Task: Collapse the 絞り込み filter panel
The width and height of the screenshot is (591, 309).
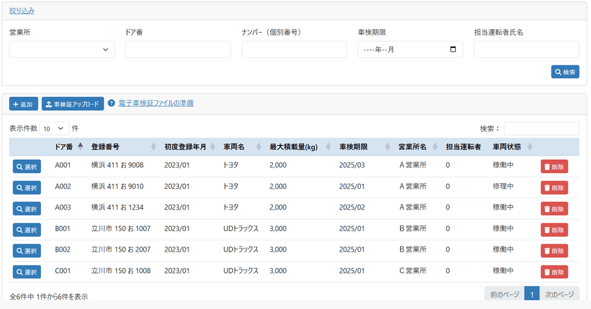Action: 22,11
